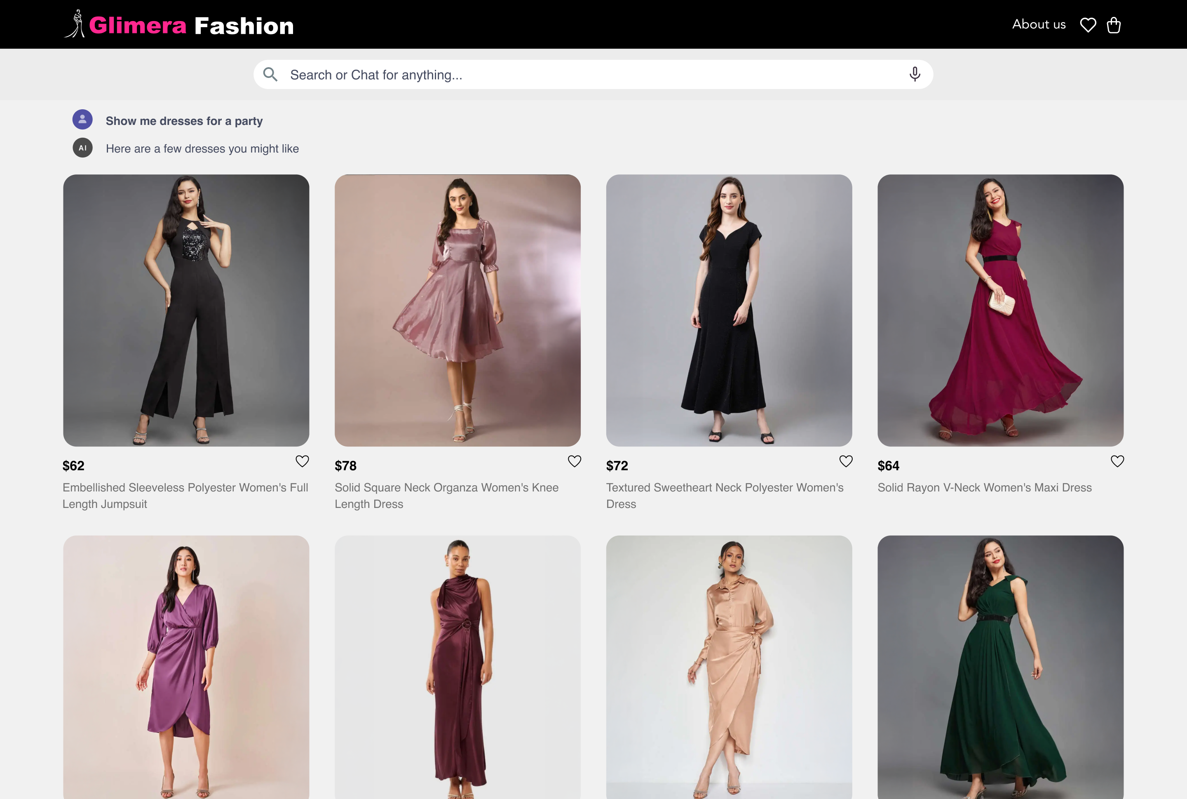Favorite the $62 jumpsuit with heart

302,461
